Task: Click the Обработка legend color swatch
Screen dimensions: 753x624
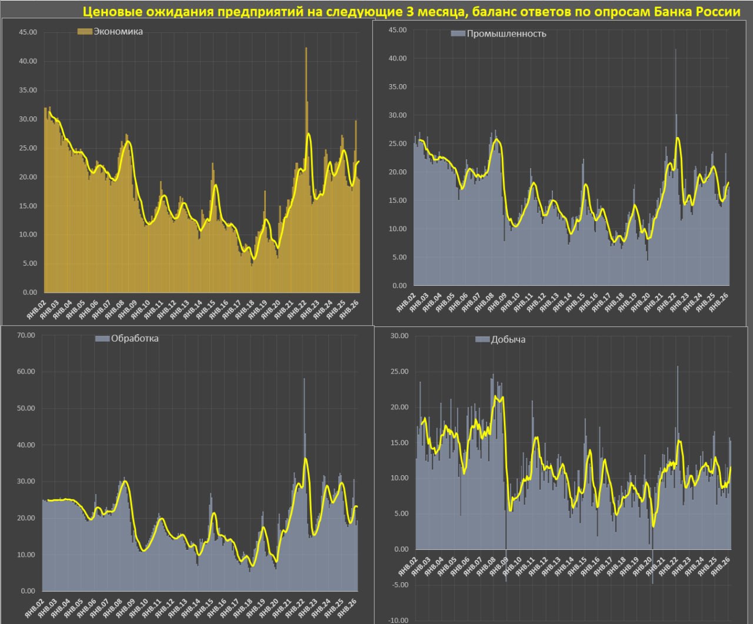Action: click(x=102, y=339)
